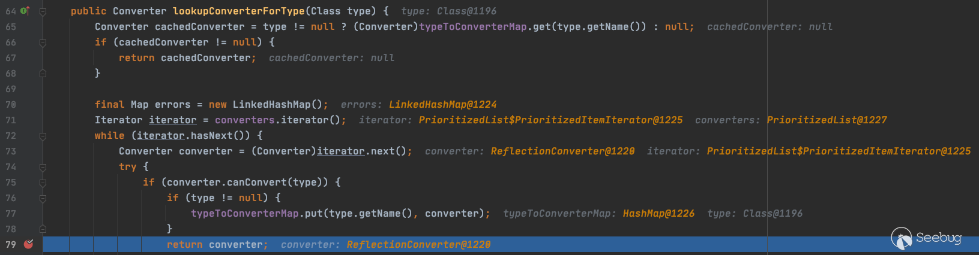Collapse the try block on line 74

coord(43,167)
